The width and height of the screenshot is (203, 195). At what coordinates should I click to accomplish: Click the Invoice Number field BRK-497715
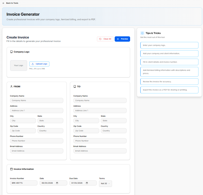[x=24, y=183]
